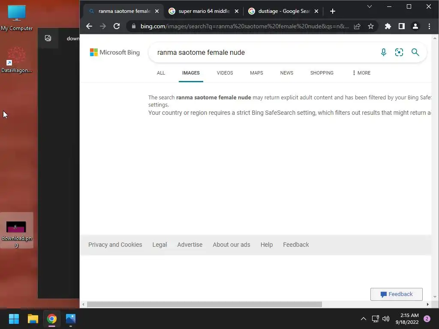Select the download.png desktop file

17,231
